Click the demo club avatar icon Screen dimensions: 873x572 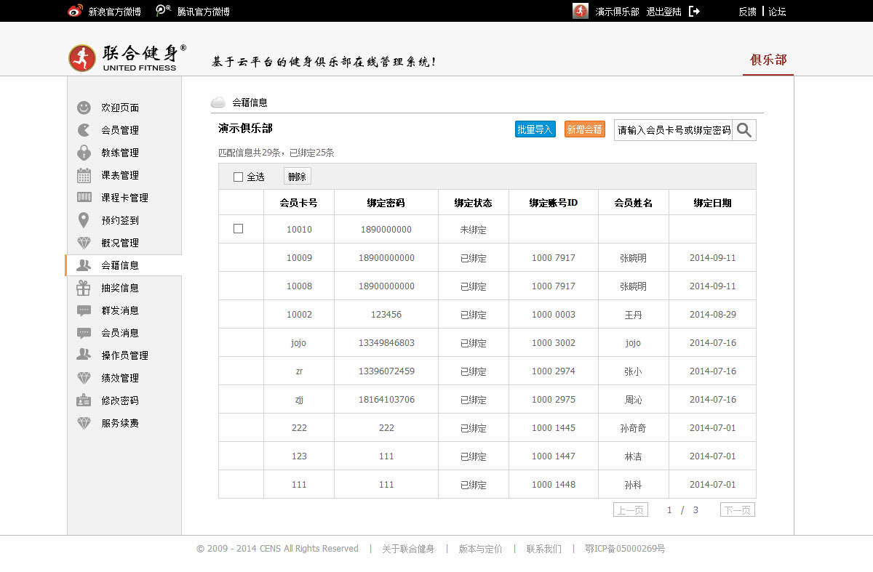[581, 12]
